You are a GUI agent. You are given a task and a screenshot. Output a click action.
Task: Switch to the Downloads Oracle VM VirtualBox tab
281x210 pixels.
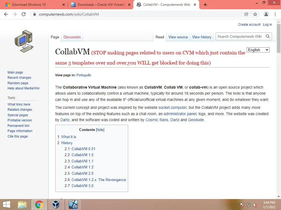click(x=101, y=5)
